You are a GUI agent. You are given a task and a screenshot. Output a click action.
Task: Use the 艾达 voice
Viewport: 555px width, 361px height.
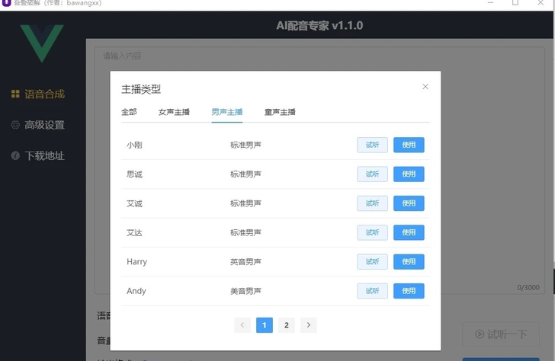point(409,232)
